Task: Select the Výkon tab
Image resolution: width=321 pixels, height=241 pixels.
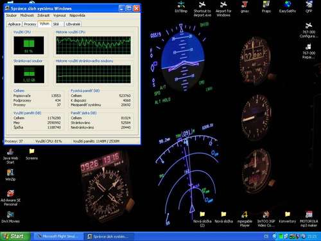Action: [44, 24]
